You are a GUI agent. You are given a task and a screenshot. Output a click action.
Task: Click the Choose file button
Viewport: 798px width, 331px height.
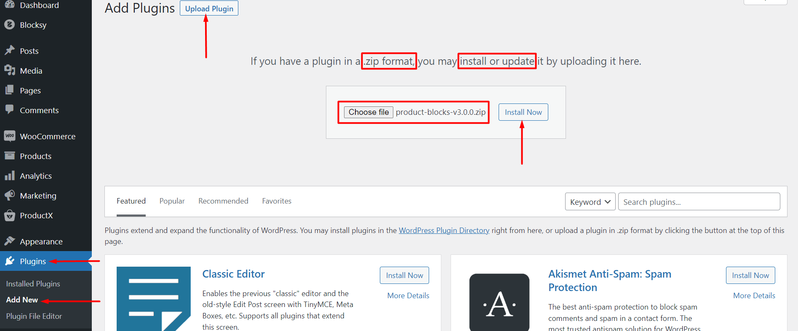point(368,112)
